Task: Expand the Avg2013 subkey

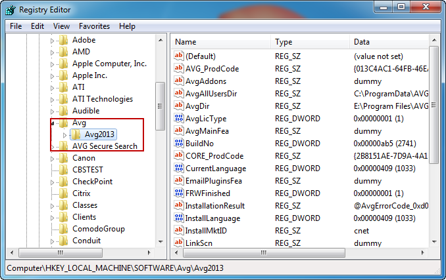Action: pyautogui.click(x=64, y=135)
